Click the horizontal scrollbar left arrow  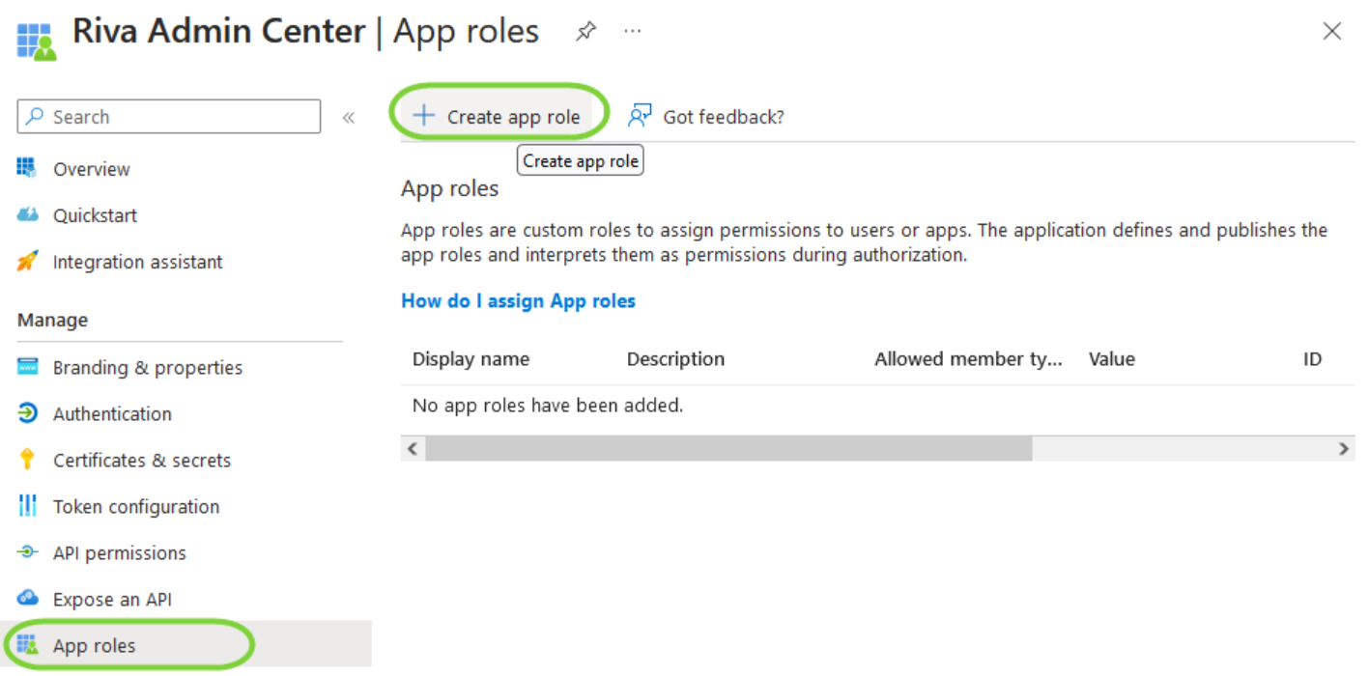pos(413,448)
